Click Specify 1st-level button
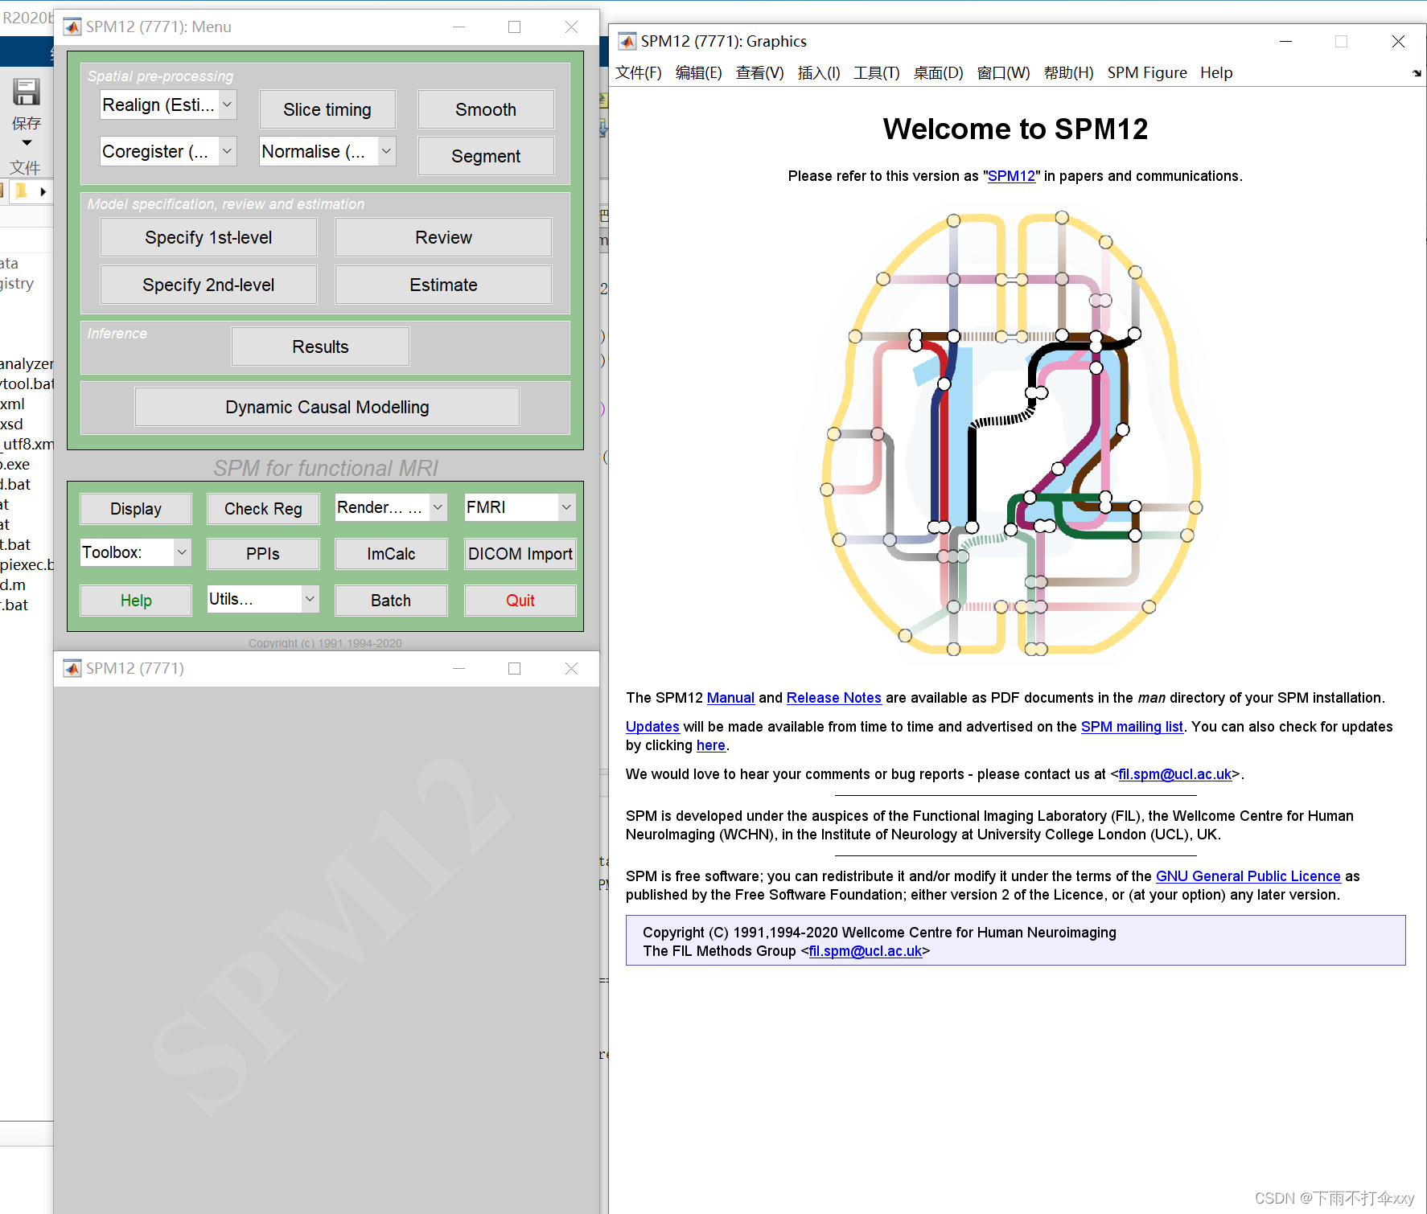The height and width of the screenshot is (1214, 1427). [x=208, y=237]
